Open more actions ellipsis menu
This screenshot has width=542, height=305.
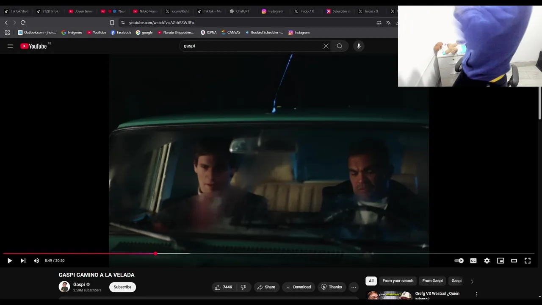(x=354, y=287)
